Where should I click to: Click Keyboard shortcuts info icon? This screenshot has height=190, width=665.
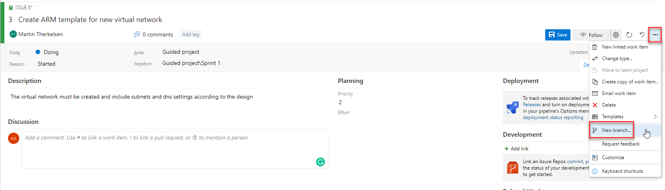point(595,171)
